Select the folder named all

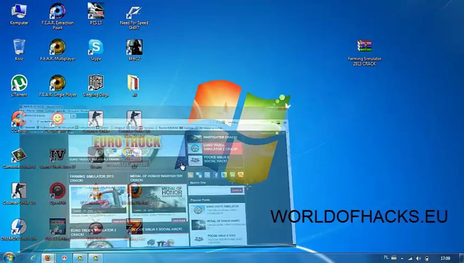pyautogui.click(x=134, y=86)
